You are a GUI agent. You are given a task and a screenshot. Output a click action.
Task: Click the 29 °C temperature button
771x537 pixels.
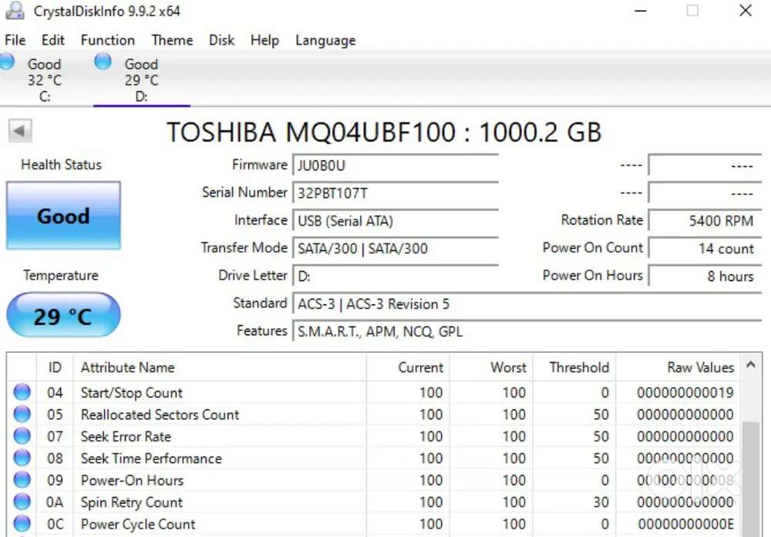pyautogui.click(x=63, y=315)
